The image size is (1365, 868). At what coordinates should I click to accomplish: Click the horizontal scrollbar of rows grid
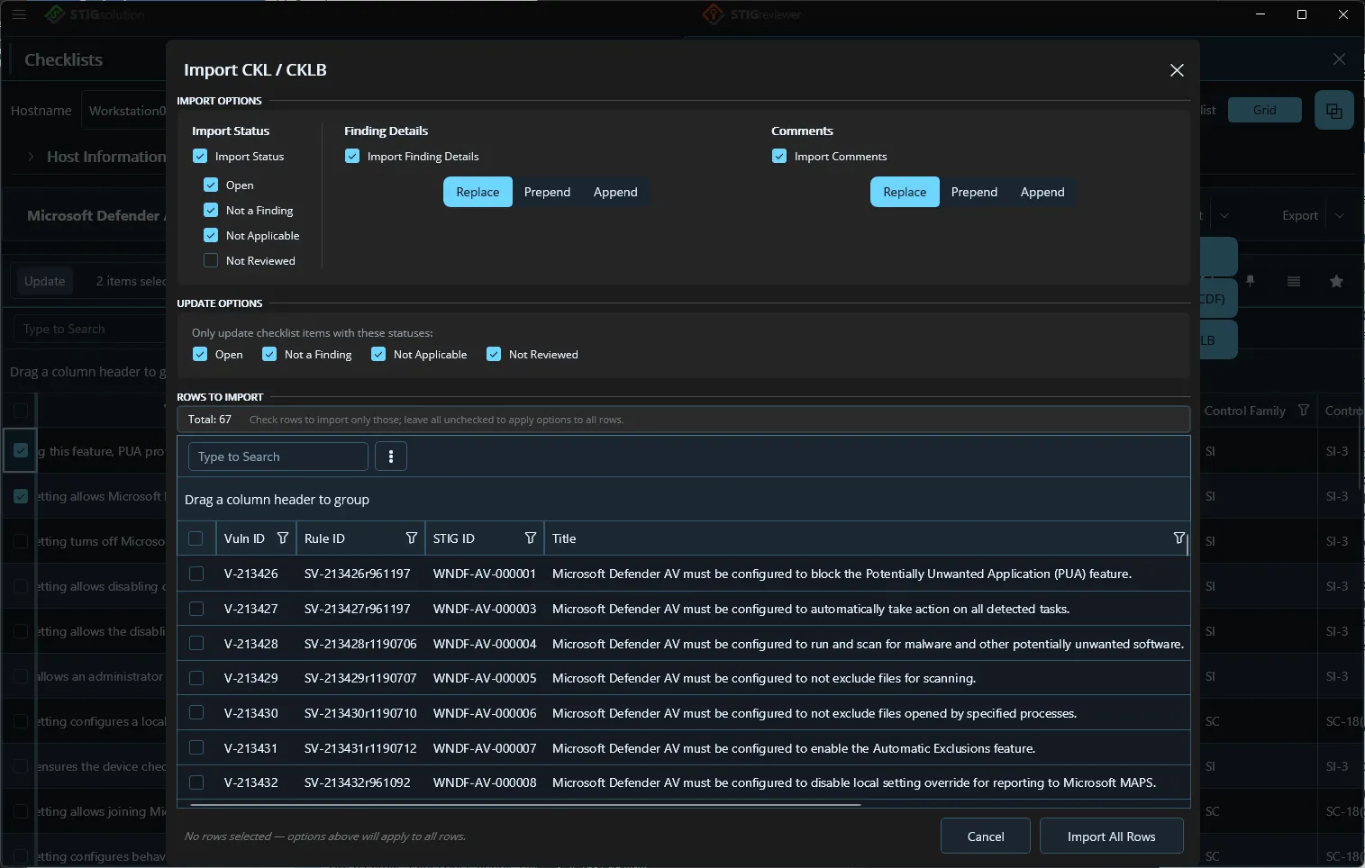coord(526,804)
